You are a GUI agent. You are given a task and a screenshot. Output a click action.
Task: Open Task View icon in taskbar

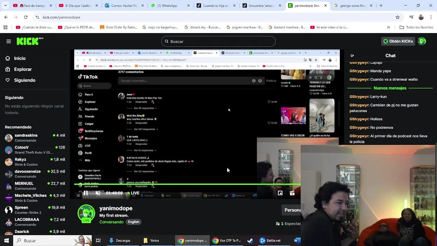[x=98, y=241]
